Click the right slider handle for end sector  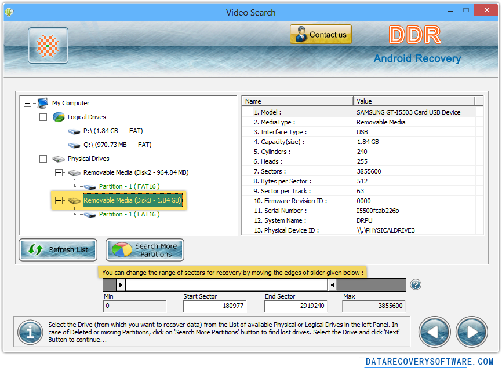tap(332, 285)
